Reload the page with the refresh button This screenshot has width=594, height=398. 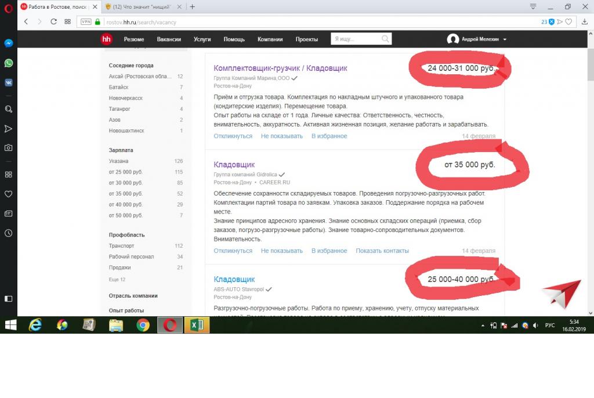(x=53, y=22)
